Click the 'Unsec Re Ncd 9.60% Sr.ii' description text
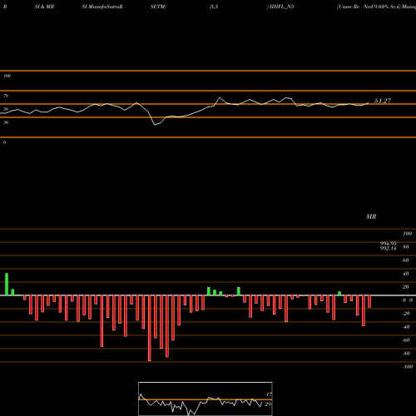Viewport: 416px width, 416px height. 369,7
